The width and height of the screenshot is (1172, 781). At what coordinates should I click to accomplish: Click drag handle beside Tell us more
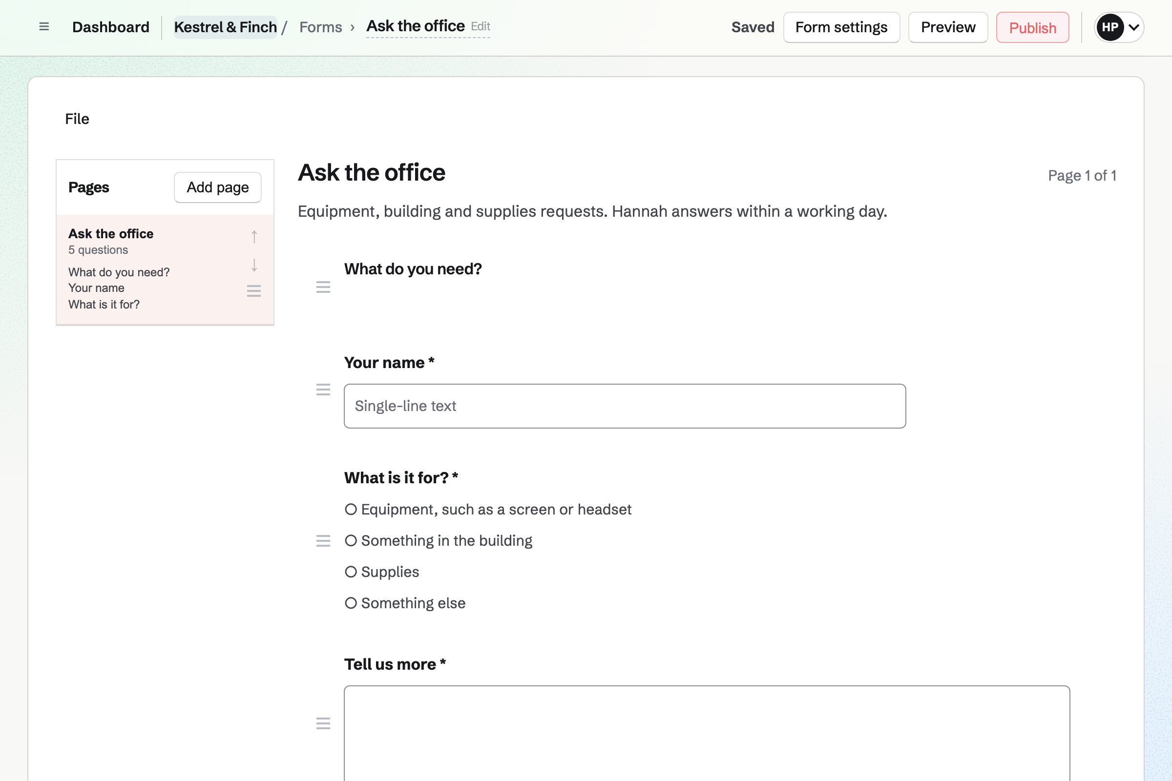323,723
